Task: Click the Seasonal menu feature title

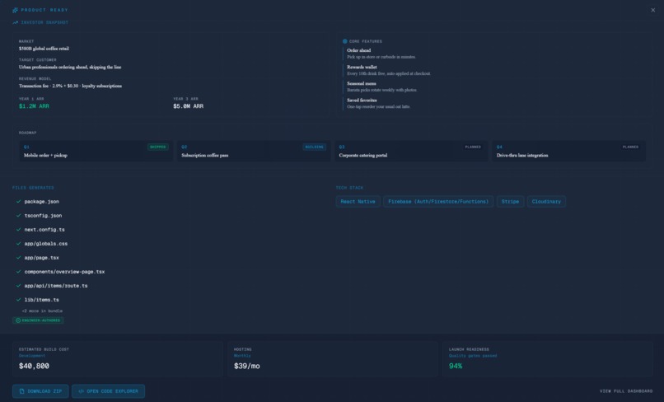Action: (x=361, y=83)
